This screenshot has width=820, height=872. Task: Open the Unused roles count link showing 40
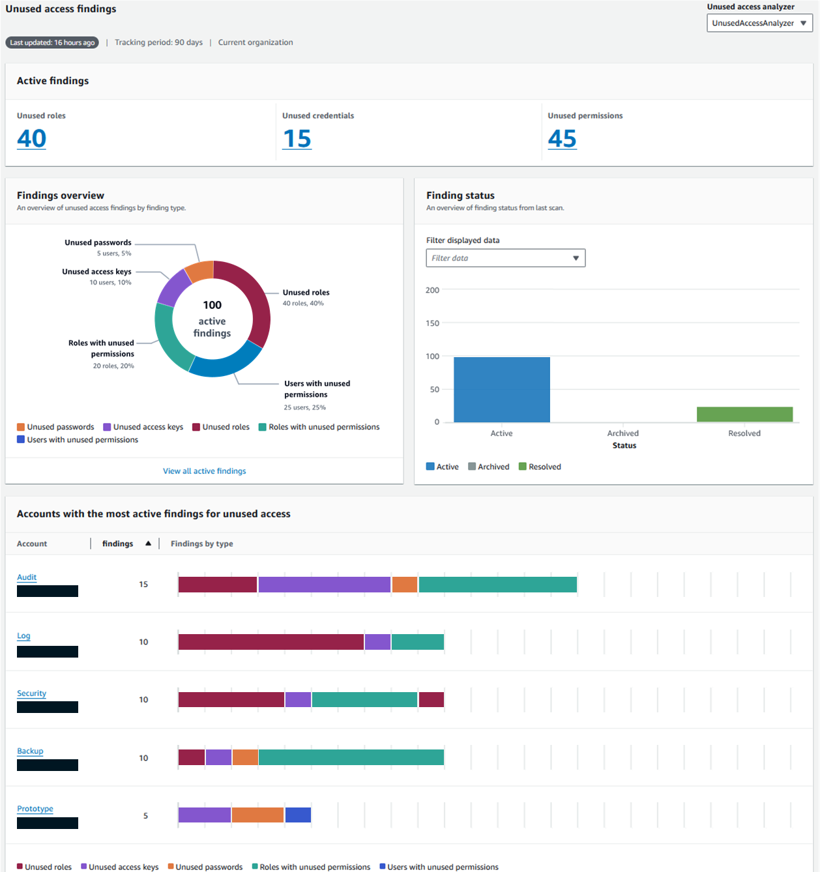coord(31,138)
